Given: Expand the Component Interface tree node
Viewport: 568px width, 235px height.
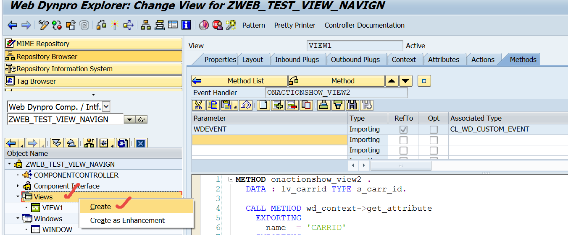Looking at the screenshot, I should [x=18, y=186].
